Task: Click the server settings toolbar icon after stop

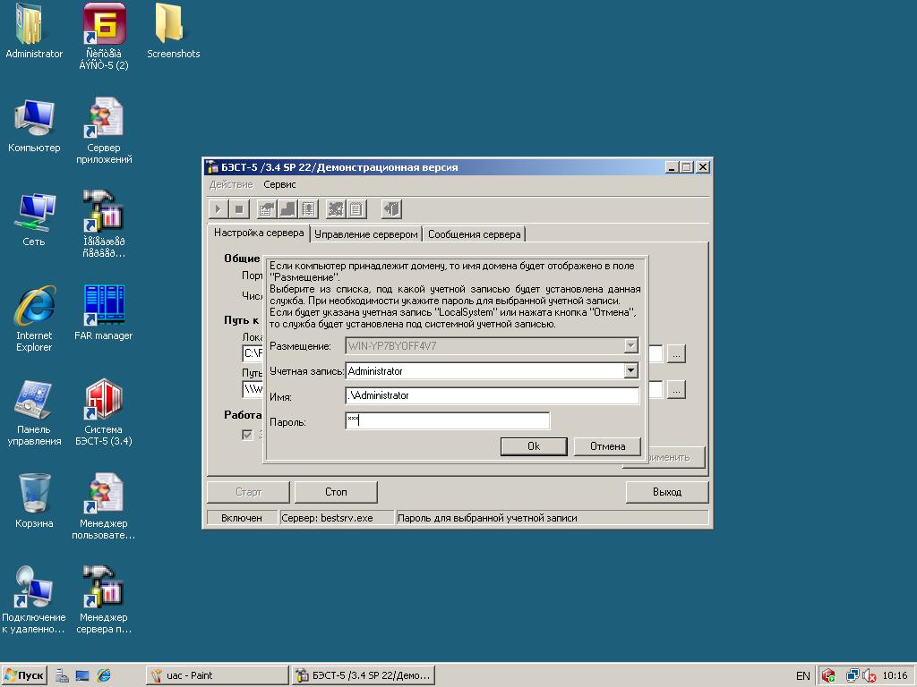Action: [267, 209]
